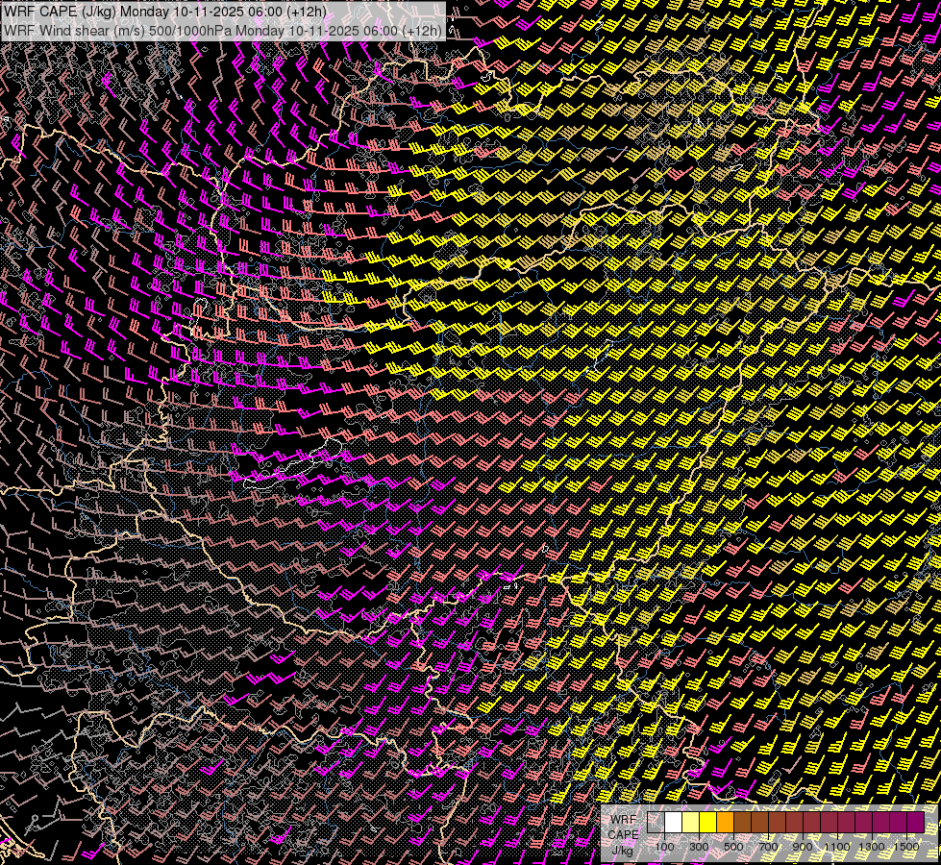Click the 500 legend tick label

click(733, 847)
